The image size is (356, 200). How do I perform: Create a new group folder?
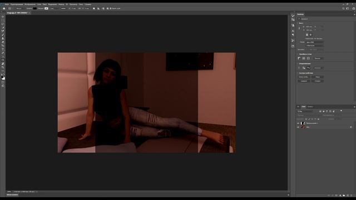[x=344, y=195]
